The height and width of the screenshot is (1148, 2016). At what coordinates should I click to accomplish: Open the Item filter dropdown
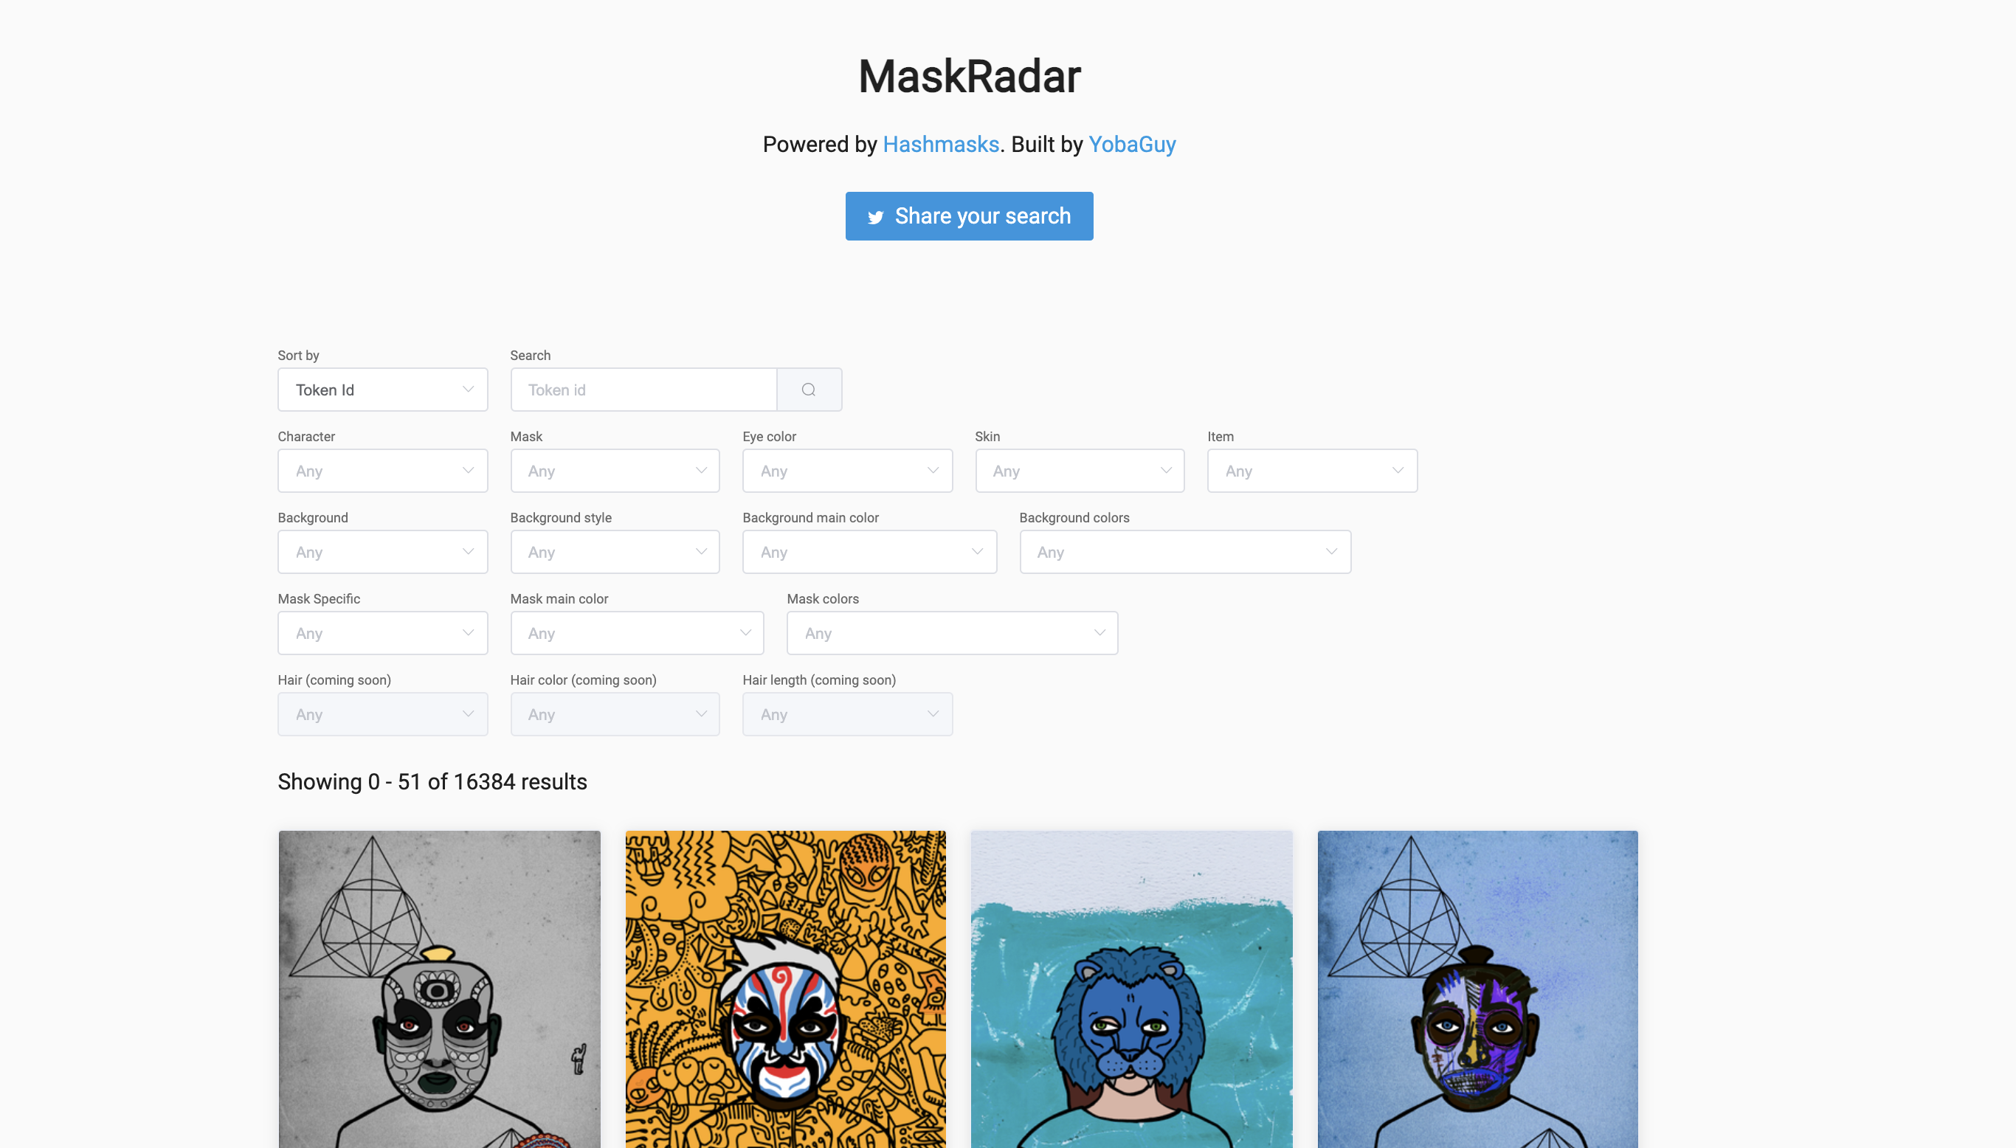(1312, 471)
